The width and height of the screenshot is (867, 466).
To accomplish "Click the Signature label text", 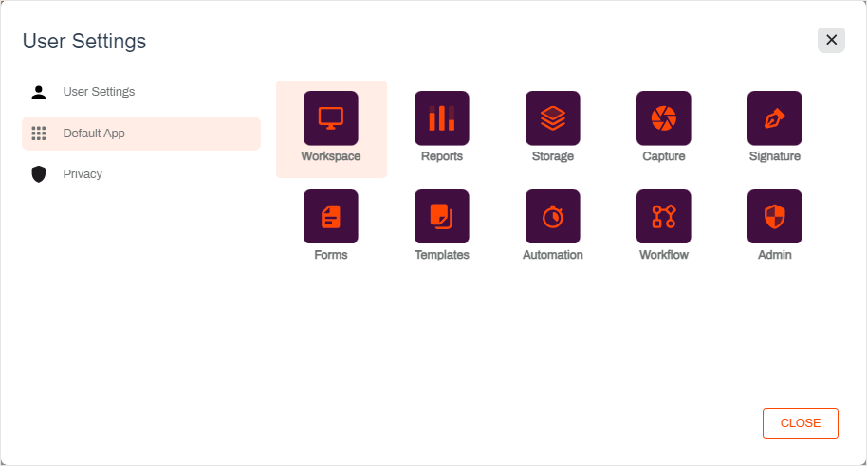I will tap(775, 156).
